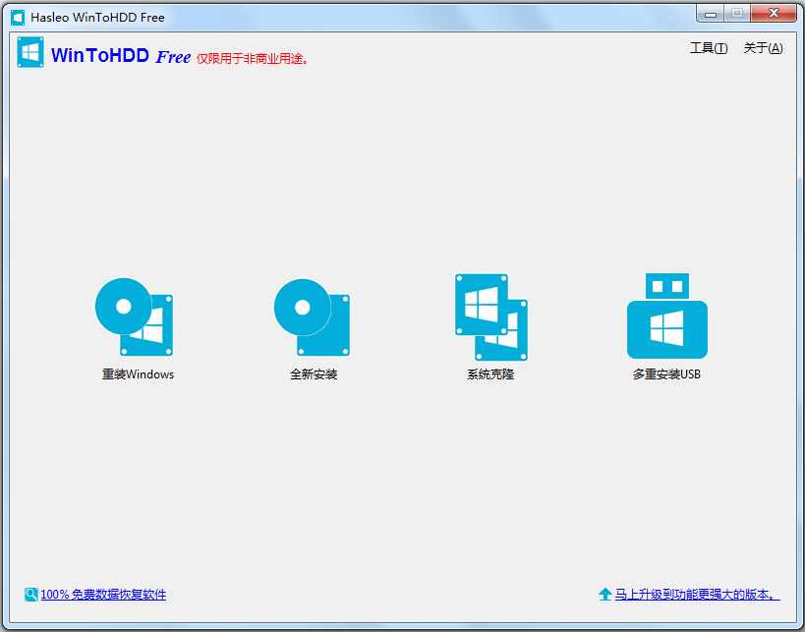Minimize the WinToHDD window
Image resolution: width=805 pixels, height=632 pixels.
point(711,14)
